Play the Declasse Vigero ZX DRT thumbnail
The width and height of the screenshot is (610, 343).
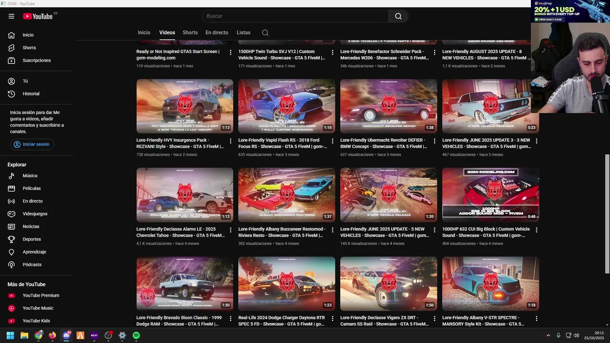tap(388, 284)
